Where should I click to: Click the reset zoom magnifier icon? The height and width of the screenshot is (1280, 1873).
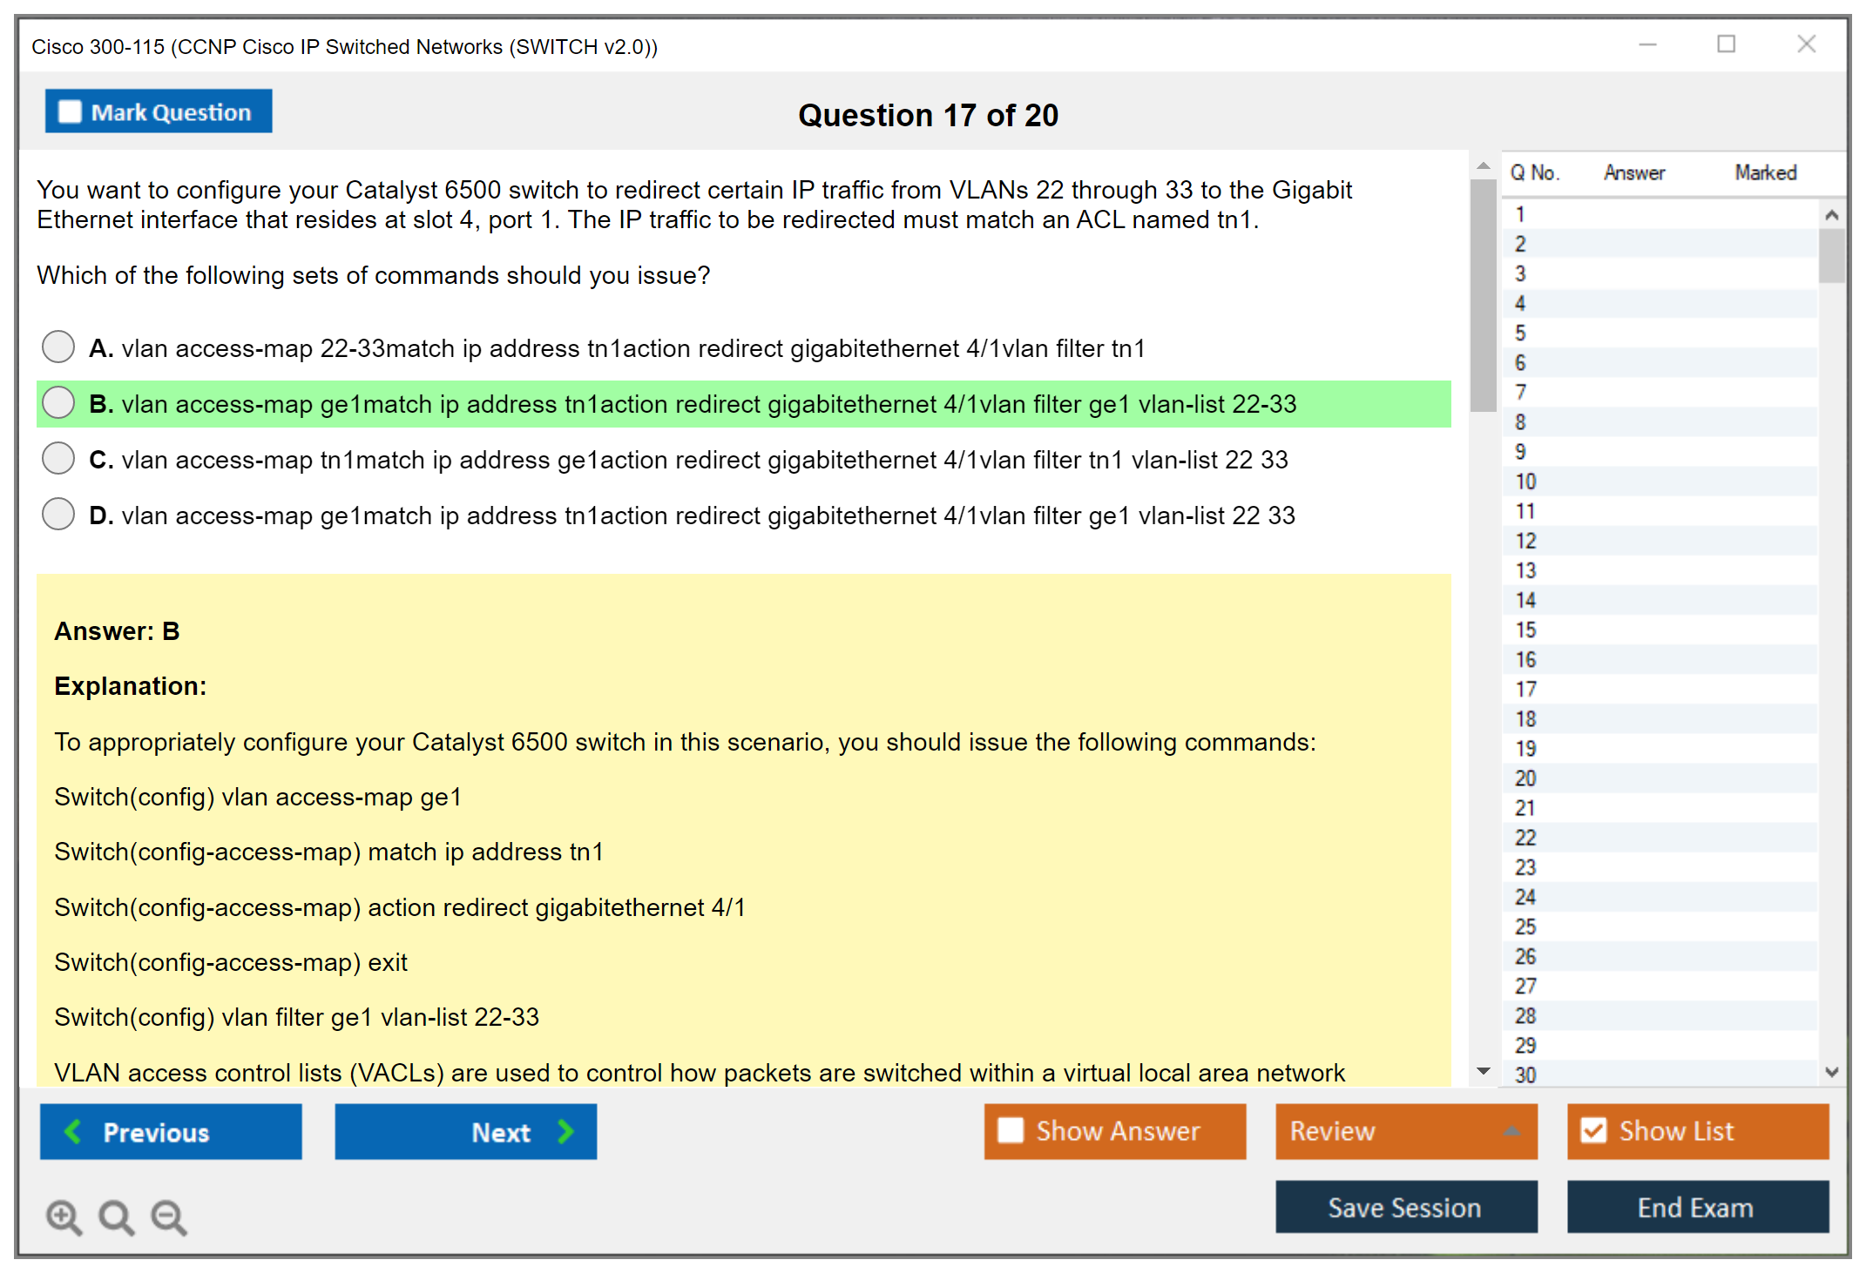[116, 1216]
